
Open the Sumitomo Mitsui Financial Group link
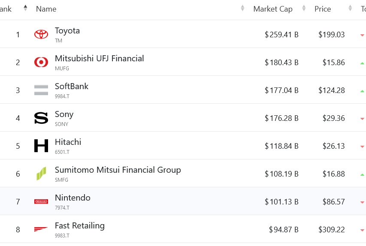pos(118,170)
